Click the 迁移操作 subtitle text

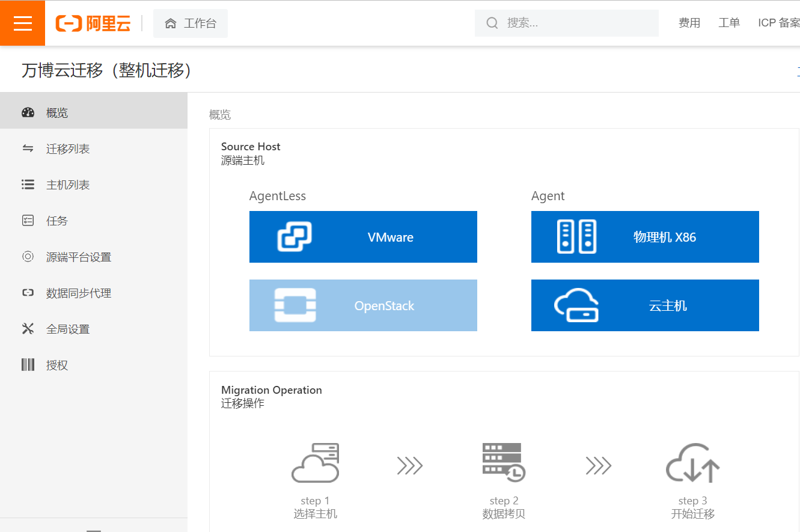tap(243, 403)
